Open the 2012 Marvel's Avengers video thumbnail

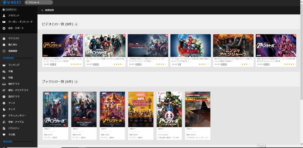pos(105,45)
